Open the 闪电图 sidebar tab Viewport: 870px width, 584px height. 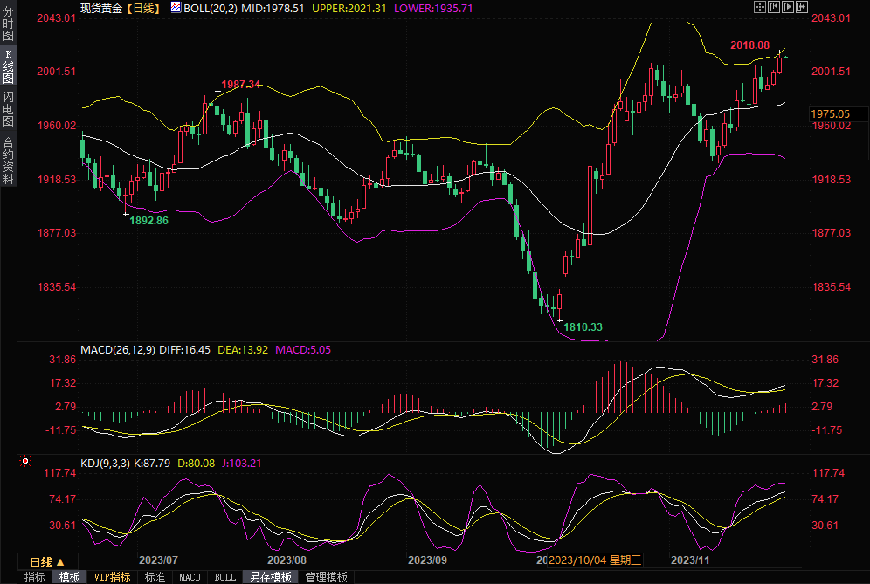(8, 108)
